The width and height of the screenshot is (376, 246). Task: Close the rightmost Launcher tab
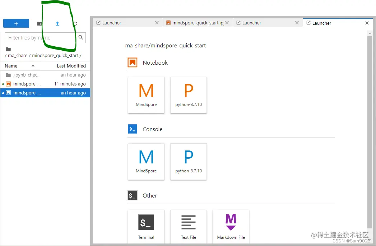tap(367, 23)
